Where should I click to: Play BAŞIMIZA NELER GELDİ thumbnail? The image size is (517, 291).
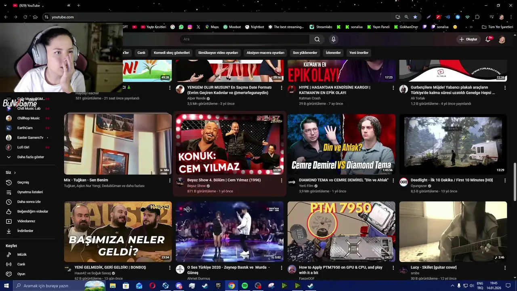tap(118, 232)
